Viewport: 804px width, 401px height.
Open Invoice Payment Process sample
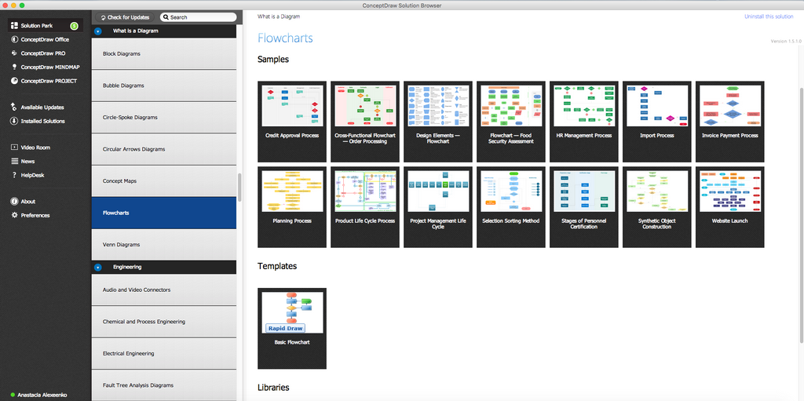tap(730, 122)
